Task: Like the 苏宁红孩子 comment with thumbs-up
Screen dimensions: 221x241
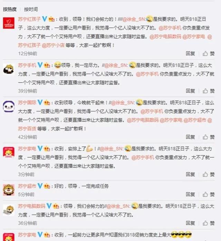Action: 209,54
